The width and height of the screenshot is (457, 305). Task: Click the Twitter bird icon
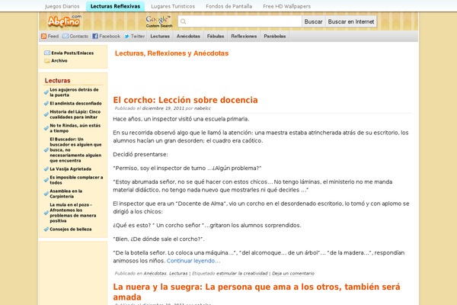click(126, 36)
